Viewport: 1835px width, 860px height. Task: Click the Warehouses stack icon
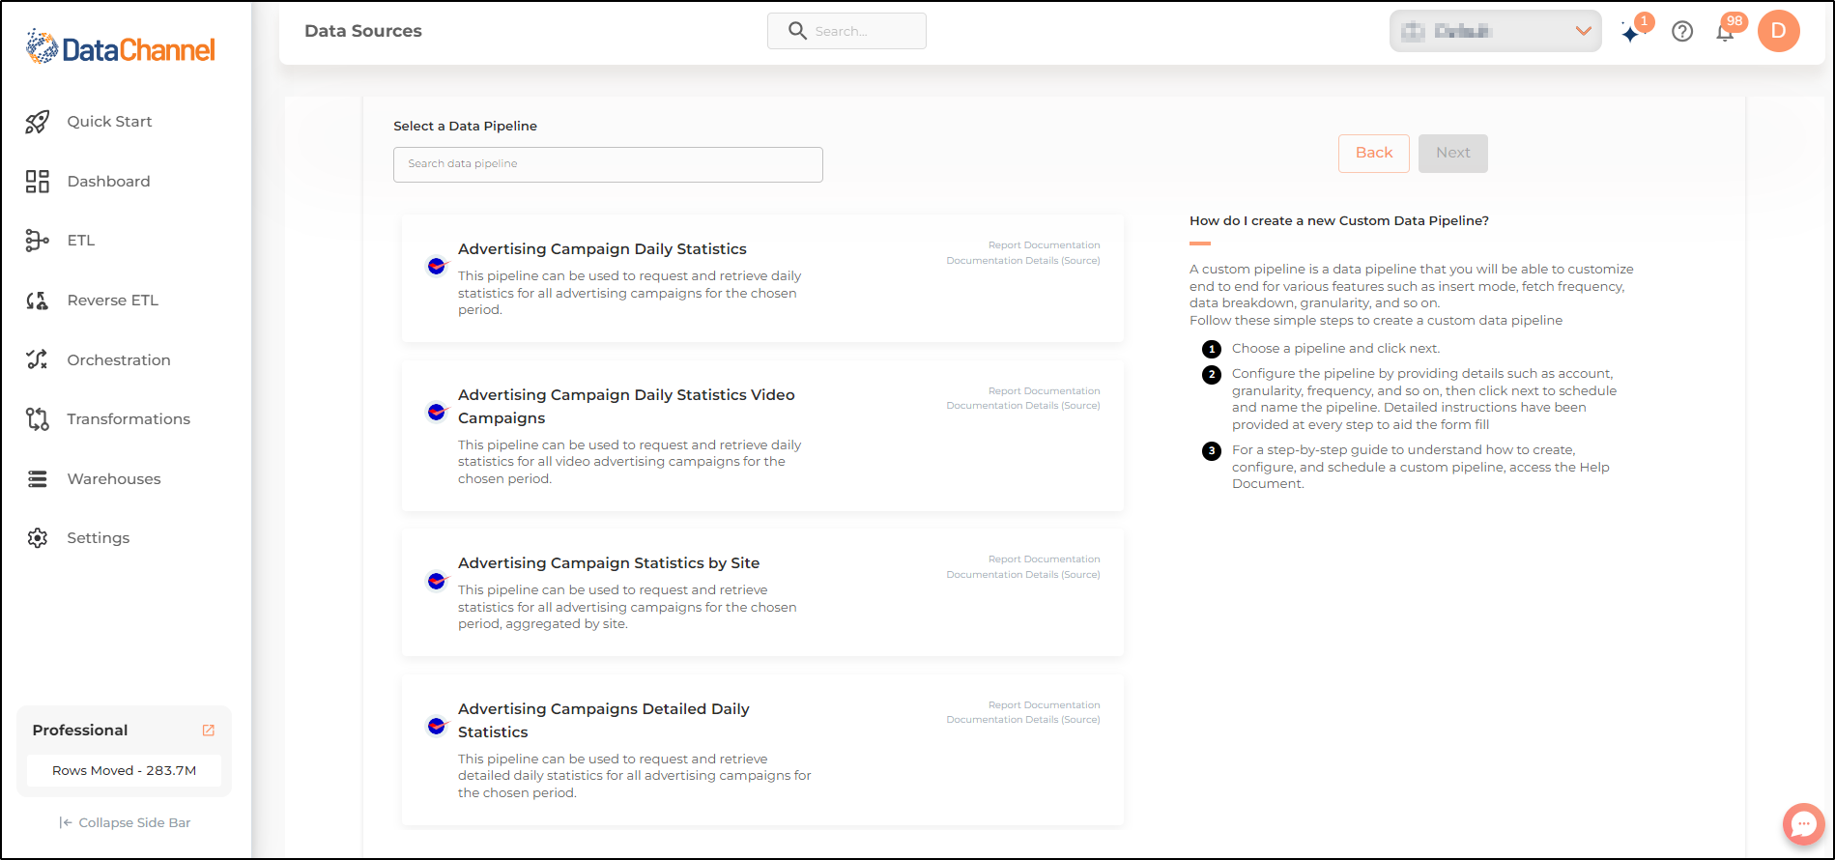coord(37,479)
